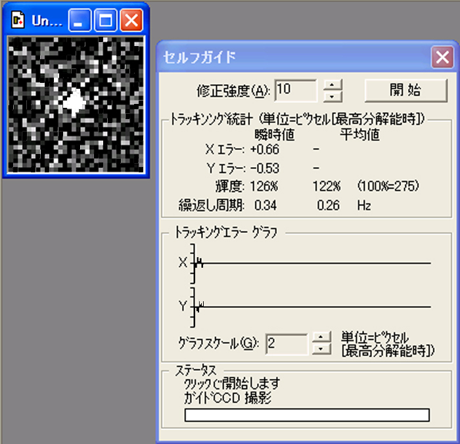Click the Y エラー value -0.53
Viewport: 460px width, 444px height.
pos(265,168)
